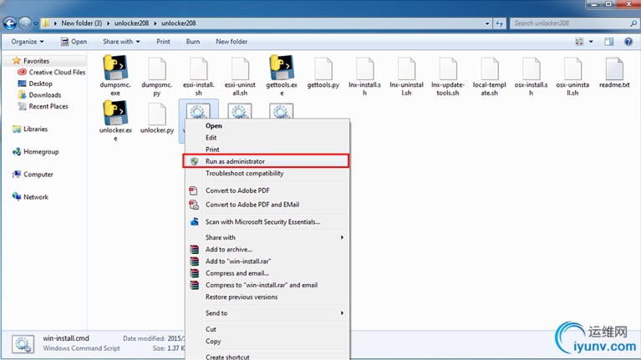The image size is (641, 360).
Task: Click the search magnifier icon
Action: pyautogui.click(x=633, y=23)
